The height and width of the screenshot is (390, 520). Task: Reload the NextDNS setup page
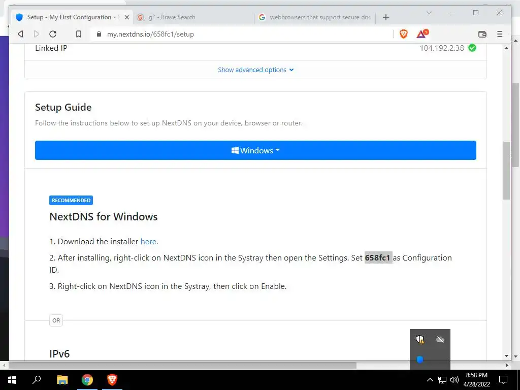point(53,34)
